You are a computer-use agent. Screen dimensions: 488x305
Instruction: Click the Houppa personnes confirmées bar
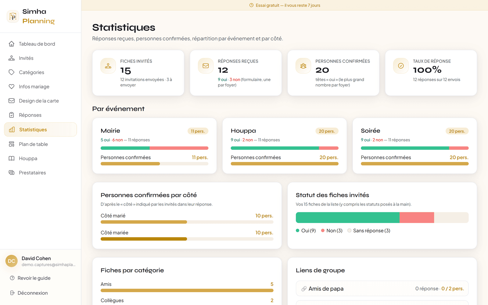click(285, 164)
